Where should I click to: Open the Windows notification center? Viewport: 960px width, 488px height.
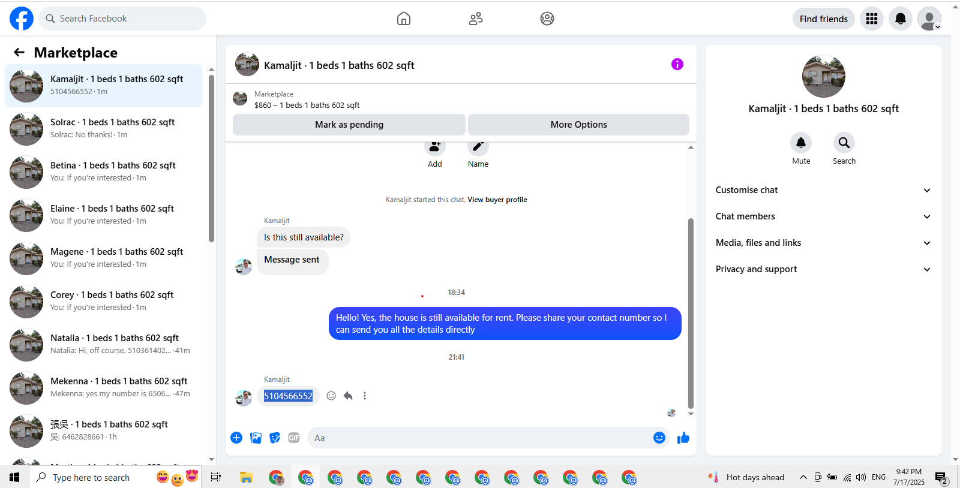(x=941, y=478)
